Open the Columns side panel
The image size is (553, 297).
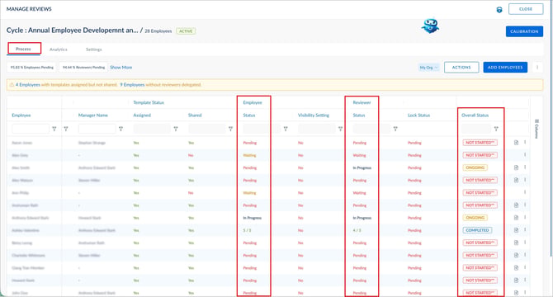click(536, 129)
